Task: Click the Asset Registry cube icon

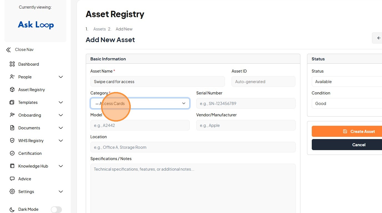Action: click(x=12, y=90)
